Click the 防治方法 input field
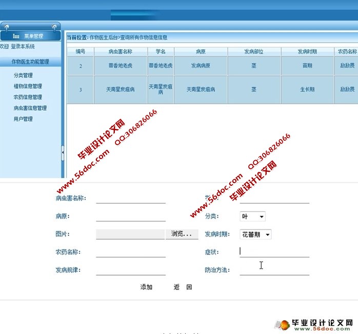The height and width of the screenshot is (334, 358). pos(274,270)
